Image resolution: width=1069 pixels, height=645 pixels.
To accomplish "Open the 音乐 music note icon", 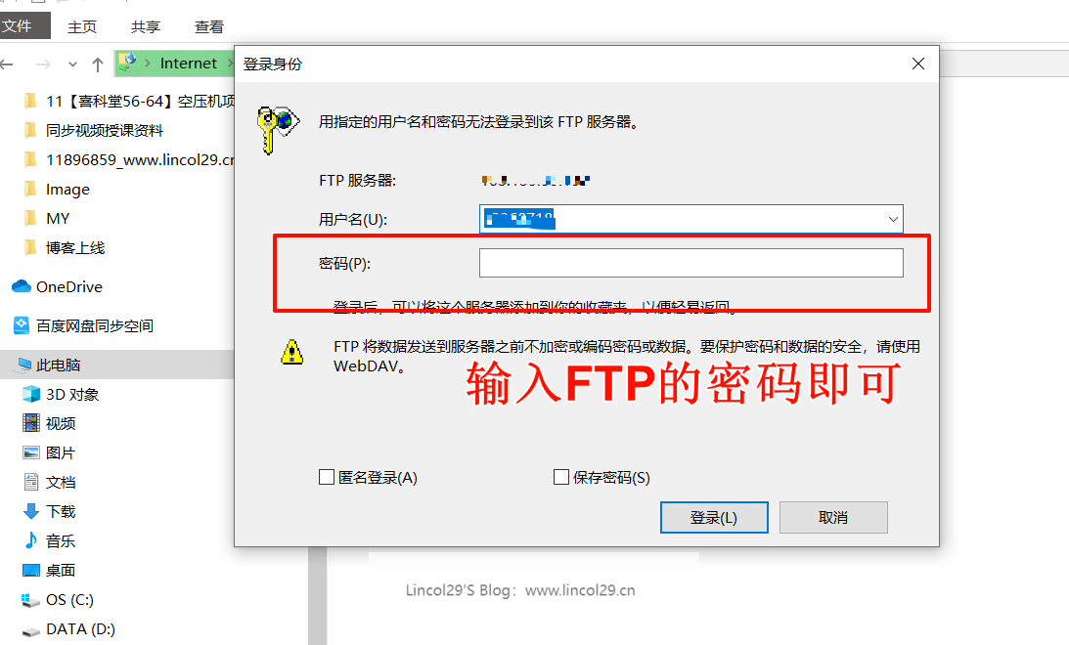I will (31, 540).
